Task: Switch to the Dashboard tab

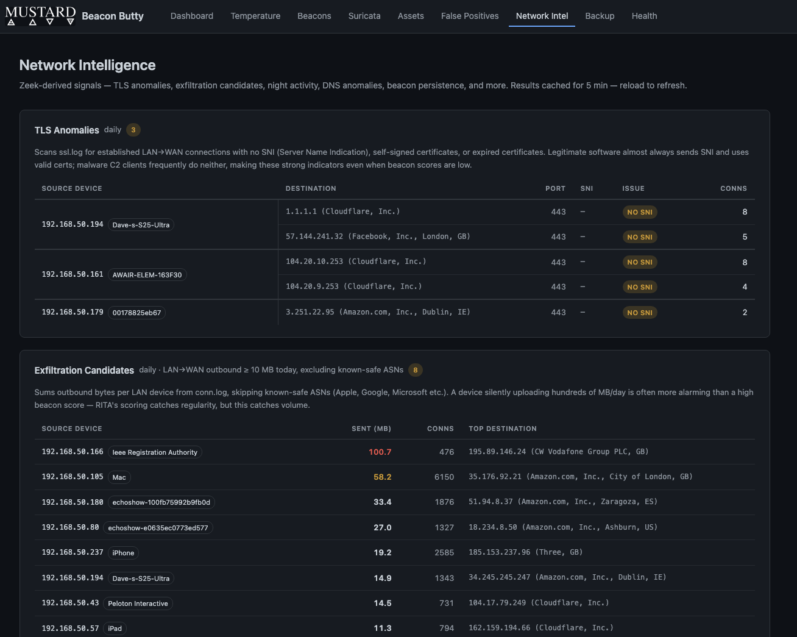Action: click(191, 16)
